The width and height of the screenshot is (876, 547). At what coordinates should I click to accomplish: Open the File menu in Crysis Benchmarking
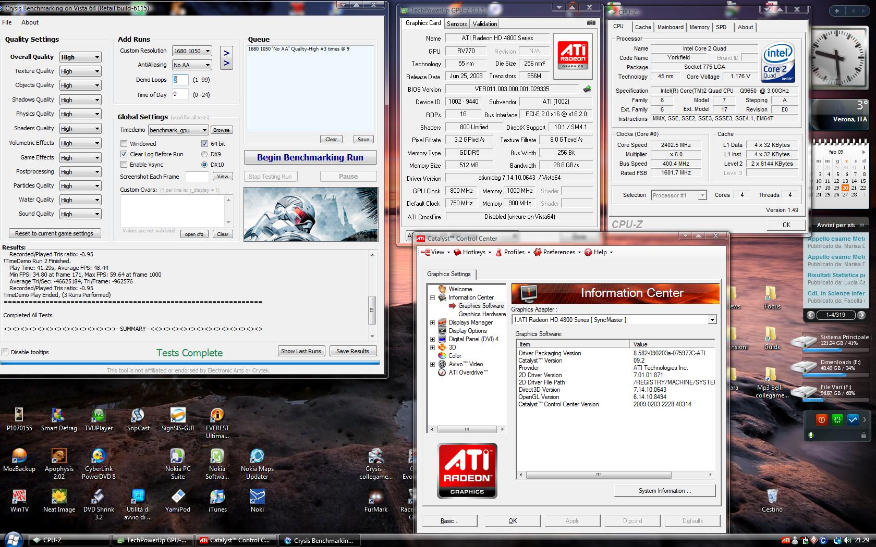[7, 22]
